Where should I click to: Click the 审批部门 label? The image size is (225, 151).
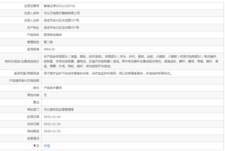33,110
